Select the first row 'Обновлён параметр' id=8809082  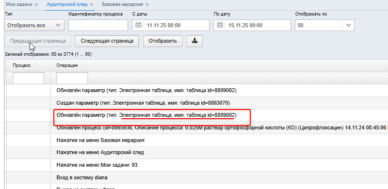pos(197,91)
